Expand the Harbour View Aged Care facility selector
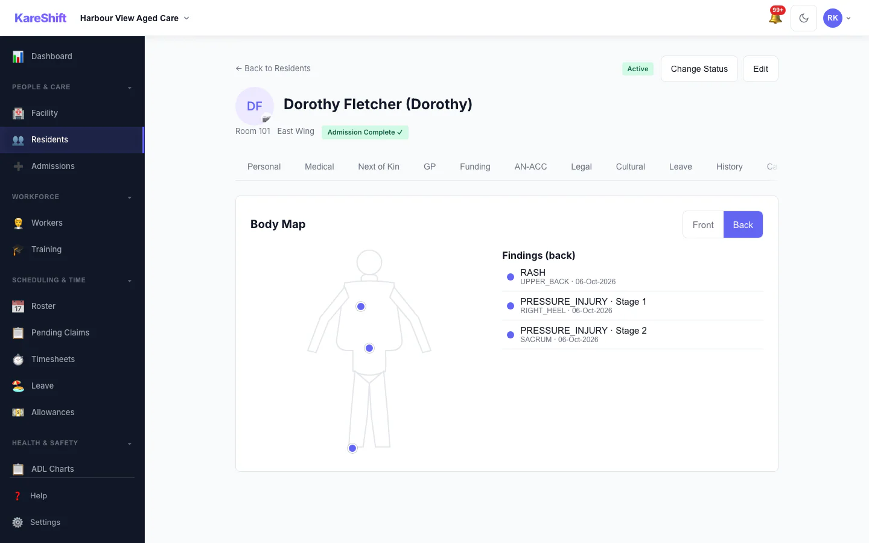Screen dimensions: 869x543 [135, 18]
